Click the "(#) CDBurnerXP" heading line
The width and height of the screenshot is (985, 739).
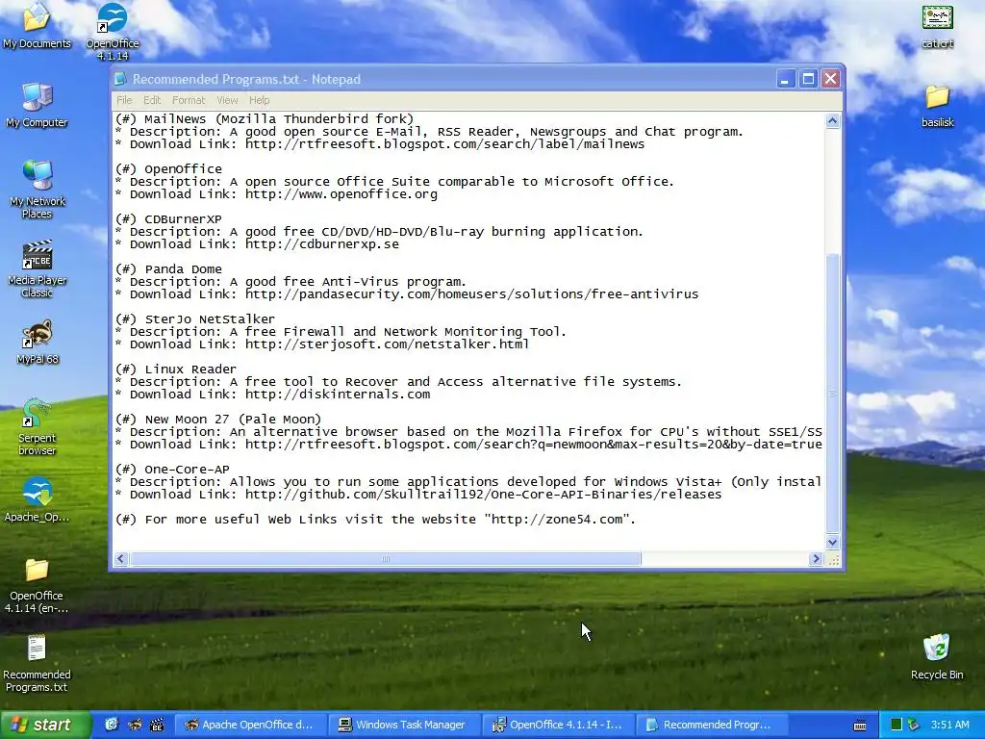169,218
